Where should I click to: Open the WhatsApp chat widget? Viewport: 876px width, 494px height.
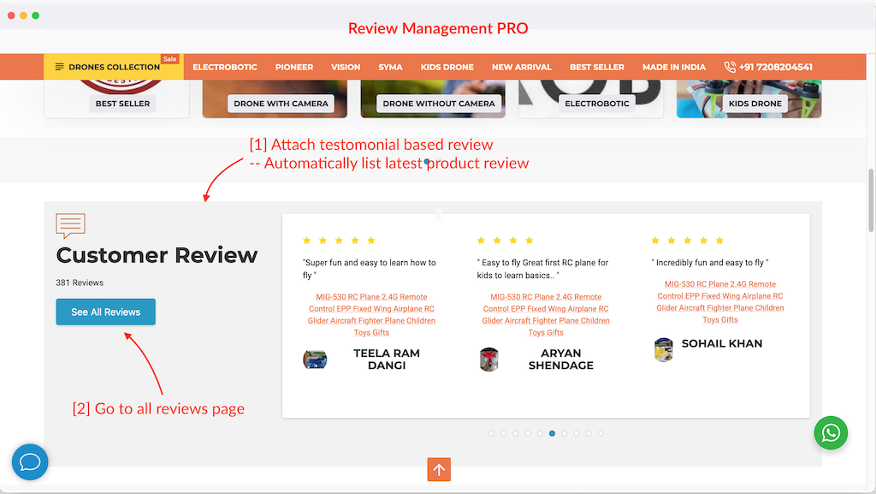[x=830, y=433]
